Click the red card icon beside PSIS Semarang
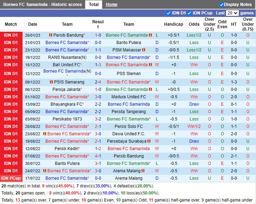Image resolution: width=256 pixels, height=204 pixels. point(51,82)
